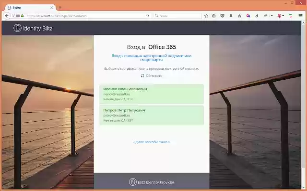This screenshot has height=191, width=307.
Task: Save page to Pocket icon
Action: coord(222,16)
